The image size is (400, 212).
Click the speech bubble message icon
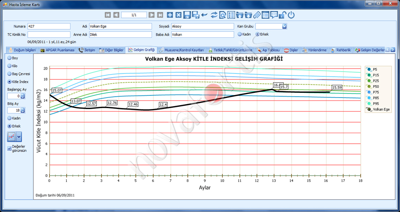point(274,15)
